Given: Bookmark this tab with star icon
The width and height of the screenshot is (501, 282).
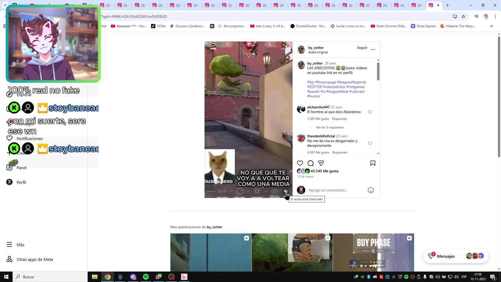Looking at the screenshot, I should coord(463,16).
